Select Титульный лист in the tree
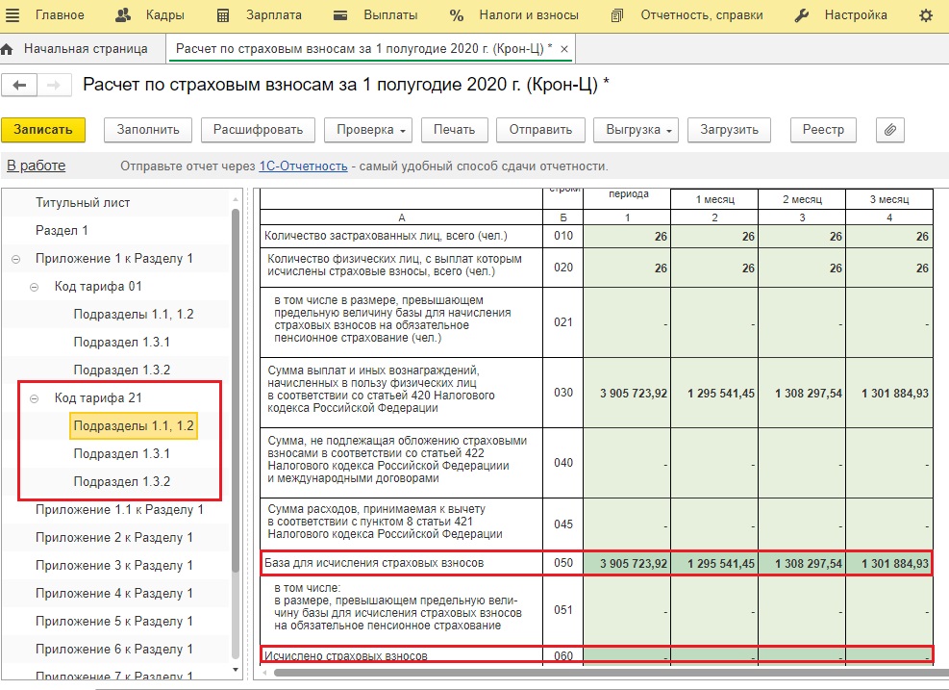 pyautogui.click(x=83, y=203)
